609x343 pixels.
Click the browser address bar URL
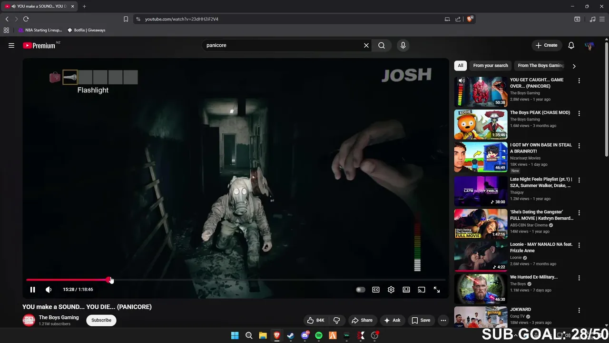pos(182,19)
